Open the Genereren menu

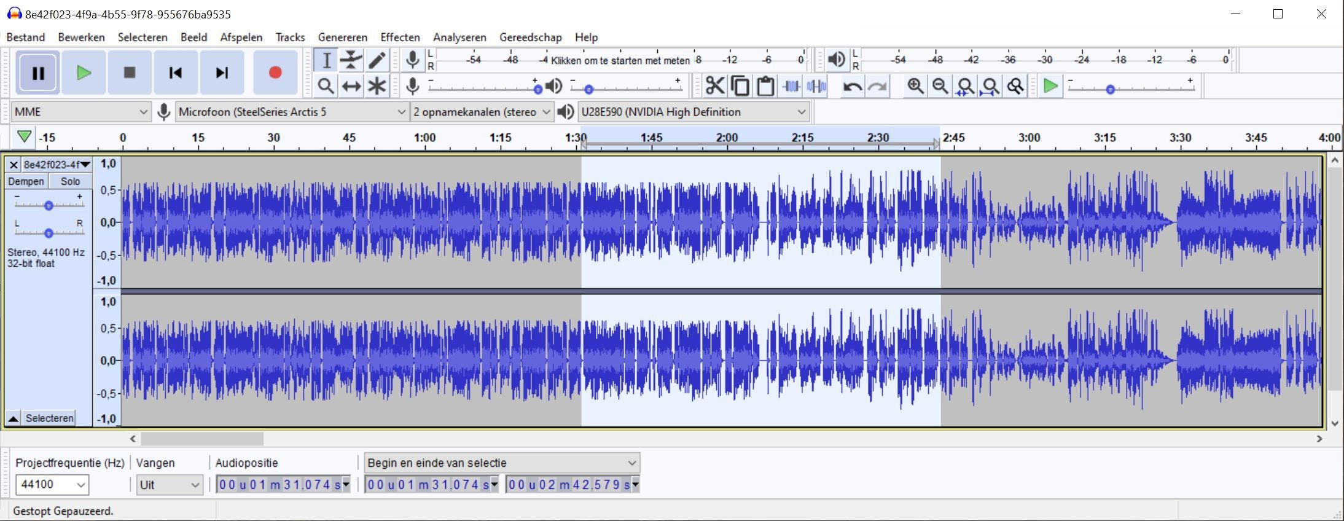click(342, 37)
